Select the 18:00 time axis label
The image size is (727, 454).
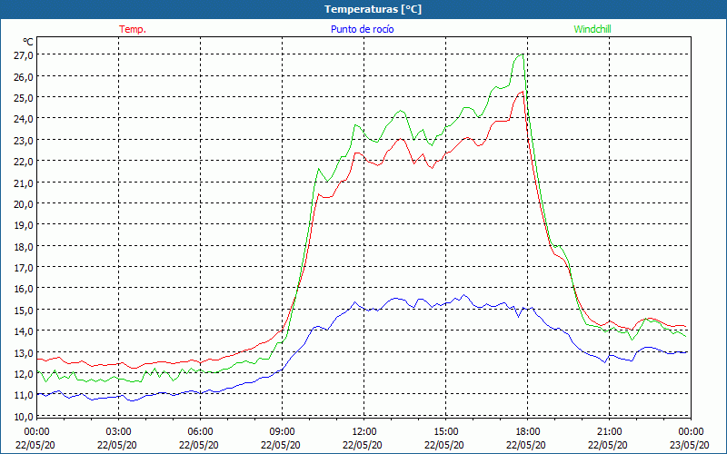point(527,431)
